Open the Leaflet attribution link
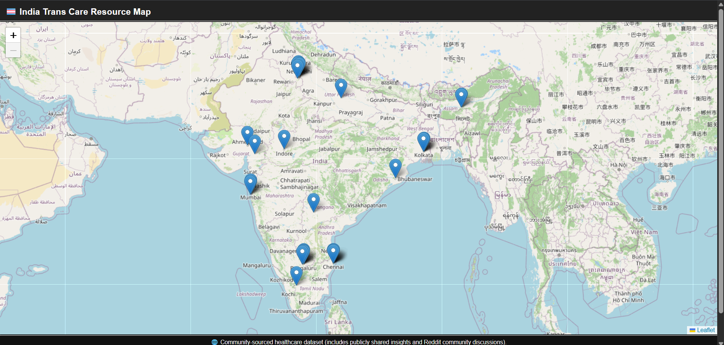Viewport: 724px width, 345px height. [706, 330]
